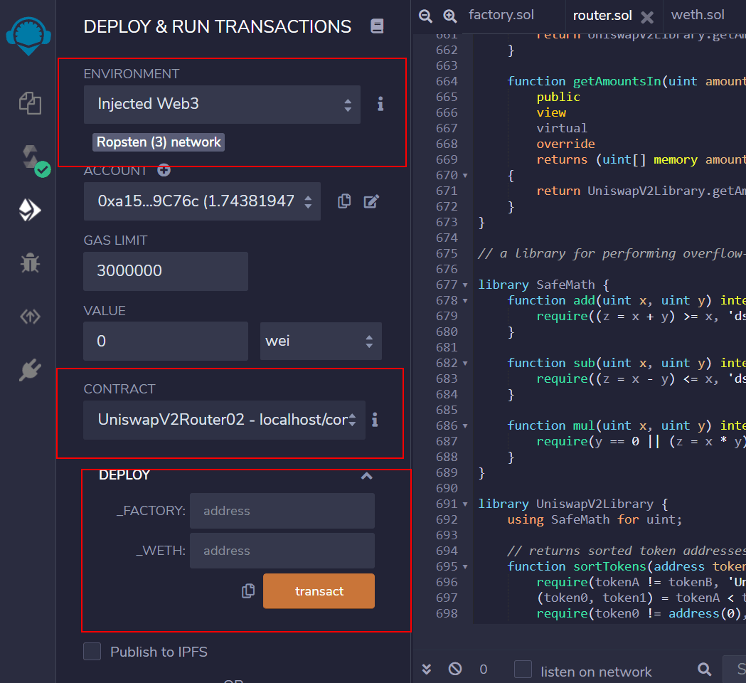Select the router.sol tab
Image resolution: width=746 pixels, height=683 pixels.
[x=602, y=16]
